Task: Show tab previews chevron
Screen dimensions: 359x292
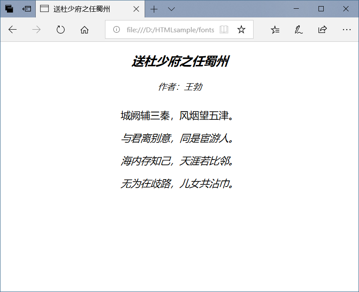Action: [171, 9]
